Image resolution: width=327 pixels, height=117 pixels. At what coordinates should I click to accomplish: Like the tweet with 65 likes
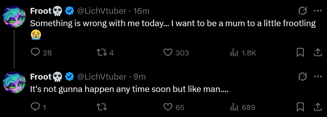pyautogui.click(x=168, y=107)
